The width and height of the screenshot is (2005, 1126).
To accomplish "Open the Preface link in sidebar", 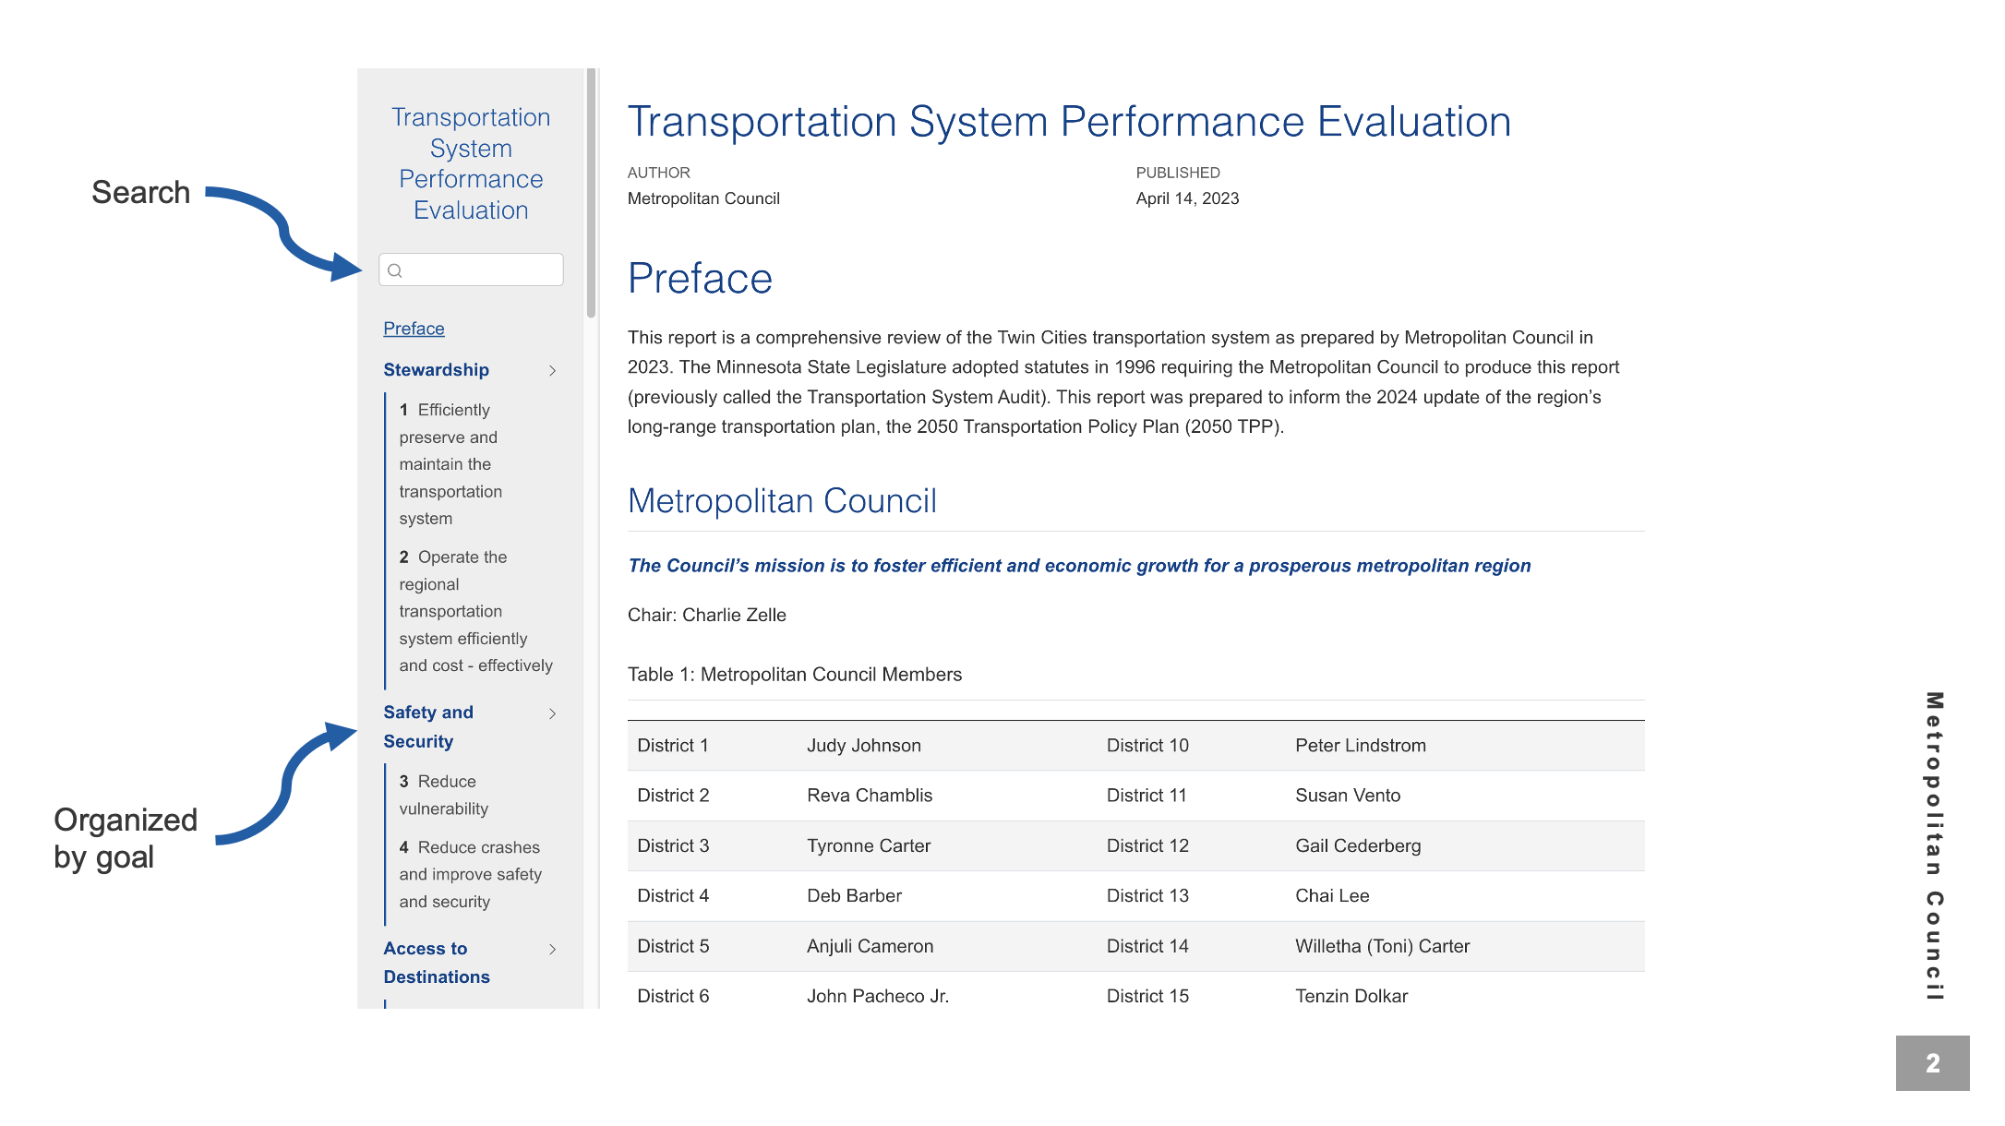I will (414, 329).
